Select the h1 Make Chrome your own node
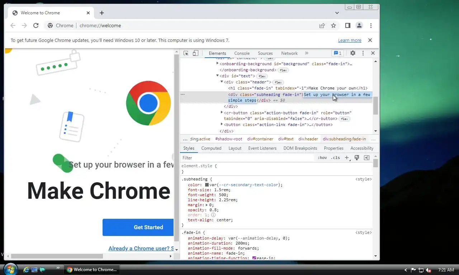Viewport: 459px width, 275px height. click(298, 88)
